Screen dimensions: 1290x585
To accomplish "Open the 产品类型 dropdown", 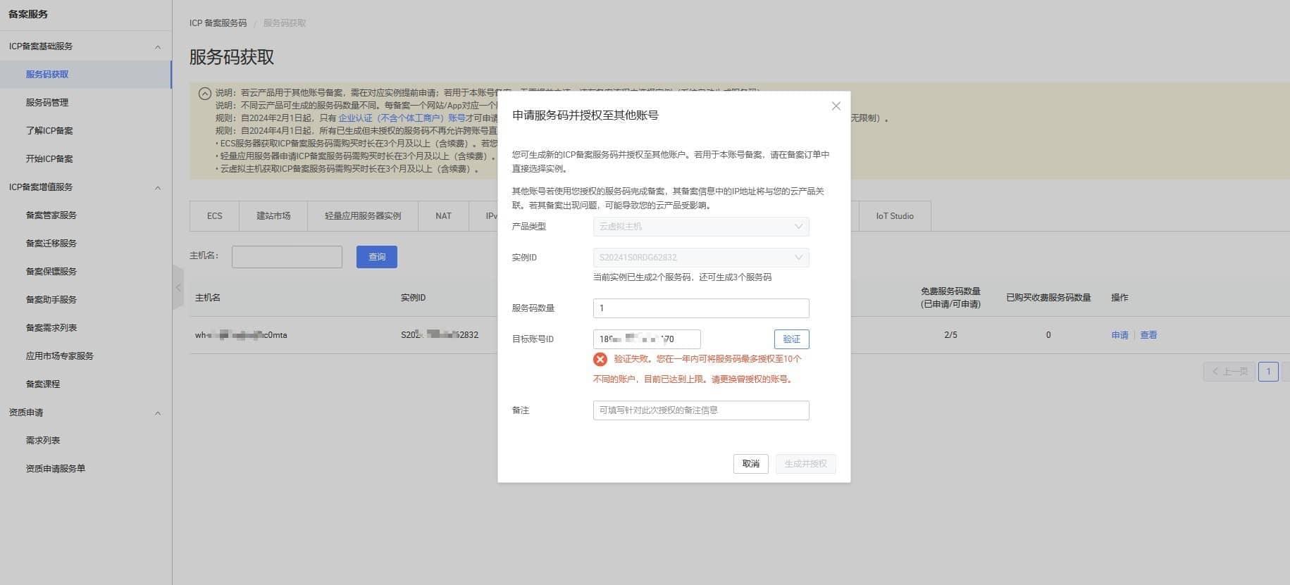I will coord(700,227).
